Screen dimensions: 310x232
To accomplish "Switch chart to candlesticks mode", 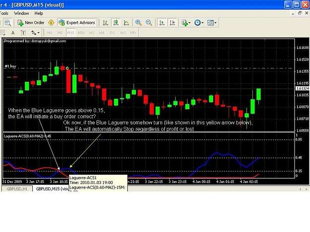I will (x=116, y=23).
